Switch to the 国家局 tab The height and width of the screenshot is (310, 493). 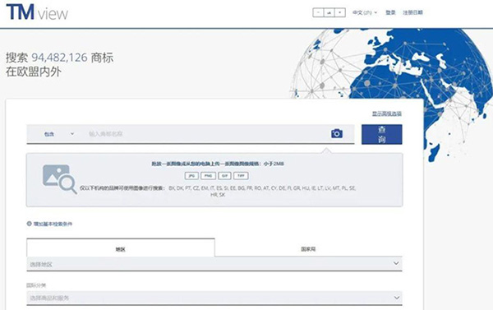pyautogui.click(x=308, y=249)
